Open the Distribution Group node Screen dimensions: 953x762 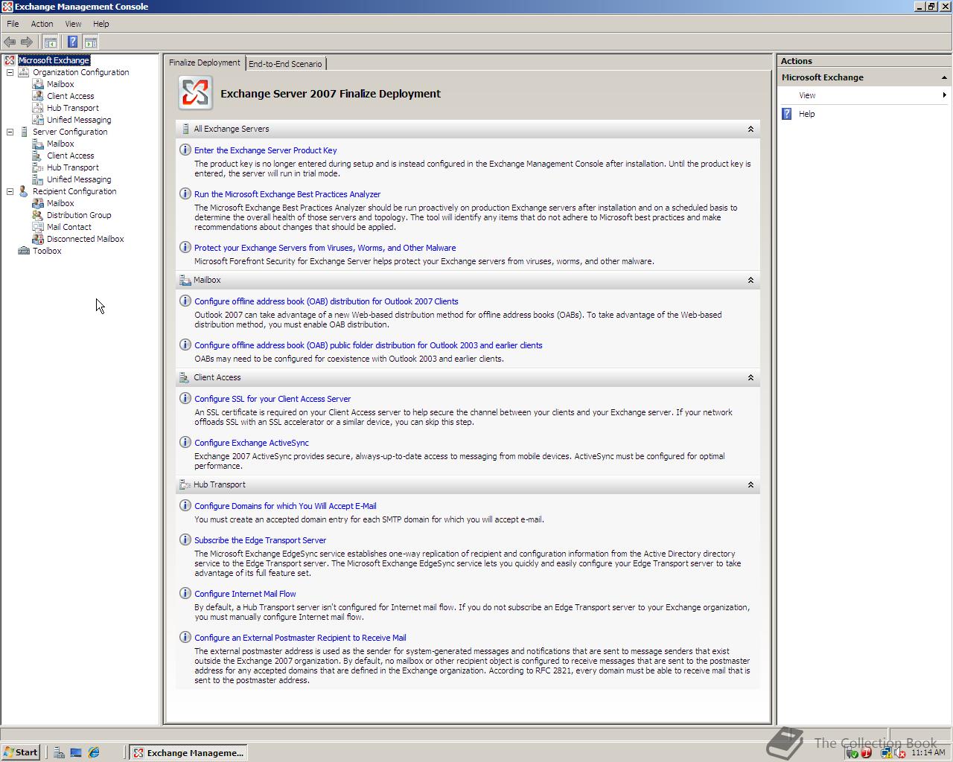click(x=79, y=215)
